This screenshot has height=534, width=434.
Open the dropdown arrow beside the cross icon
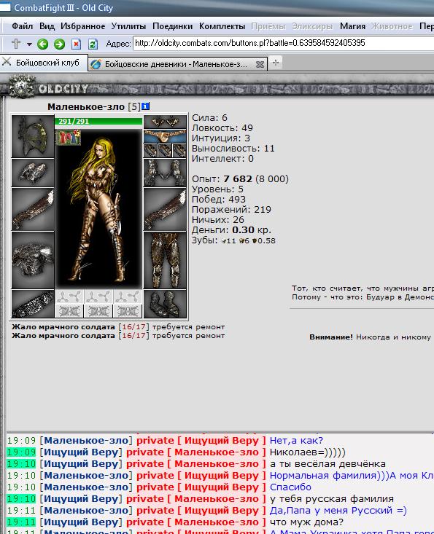(x=29, y=44)
